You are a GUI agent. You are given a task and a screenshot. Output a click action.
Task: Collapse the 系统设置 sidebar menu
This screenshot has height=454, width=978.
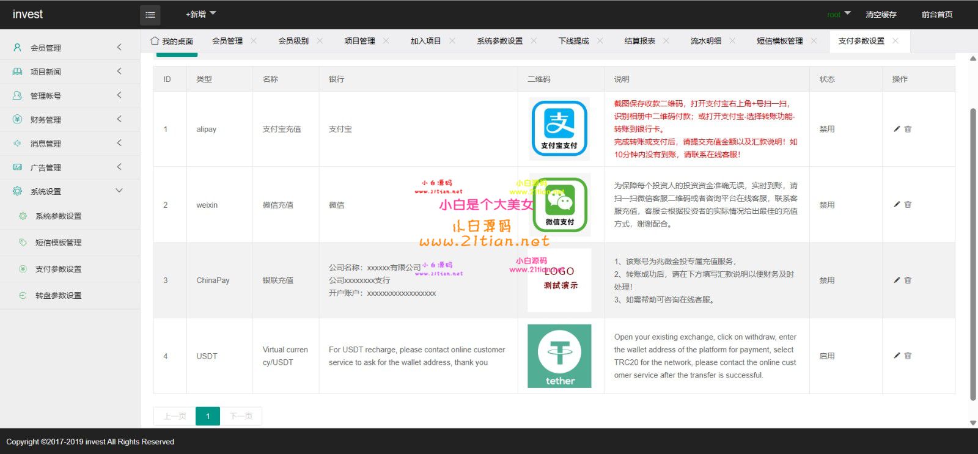pyautogui.click(x=119, y=191)
